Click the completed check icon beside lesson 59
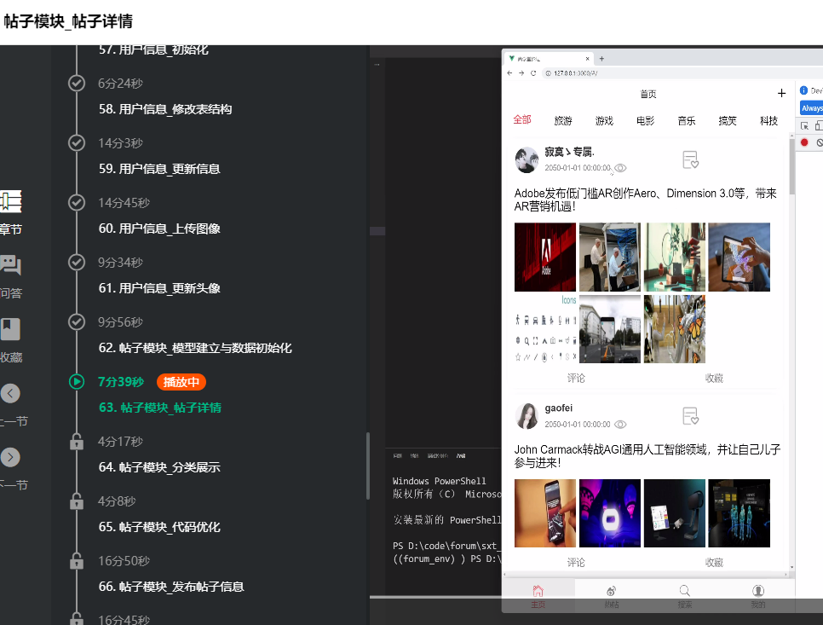 coord(77,143)
